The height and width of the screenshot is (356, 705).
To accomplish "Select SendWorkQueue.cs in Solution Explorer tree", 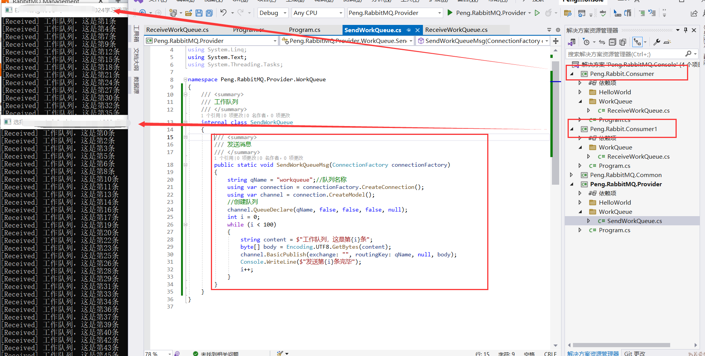I will point(635,221).
